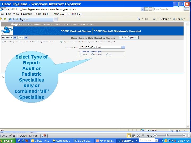Click the Stop loading red X icon
Viewport: 191px width, 143px height.
click(x=151, y=9)
